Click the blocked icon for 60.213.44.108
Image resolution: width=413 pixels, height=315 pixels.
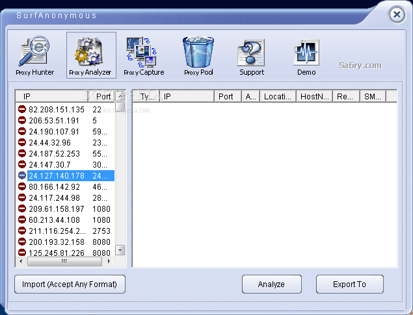click(x=22, y=220)
